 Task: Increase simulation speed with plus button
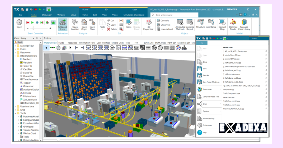(50, 28)
